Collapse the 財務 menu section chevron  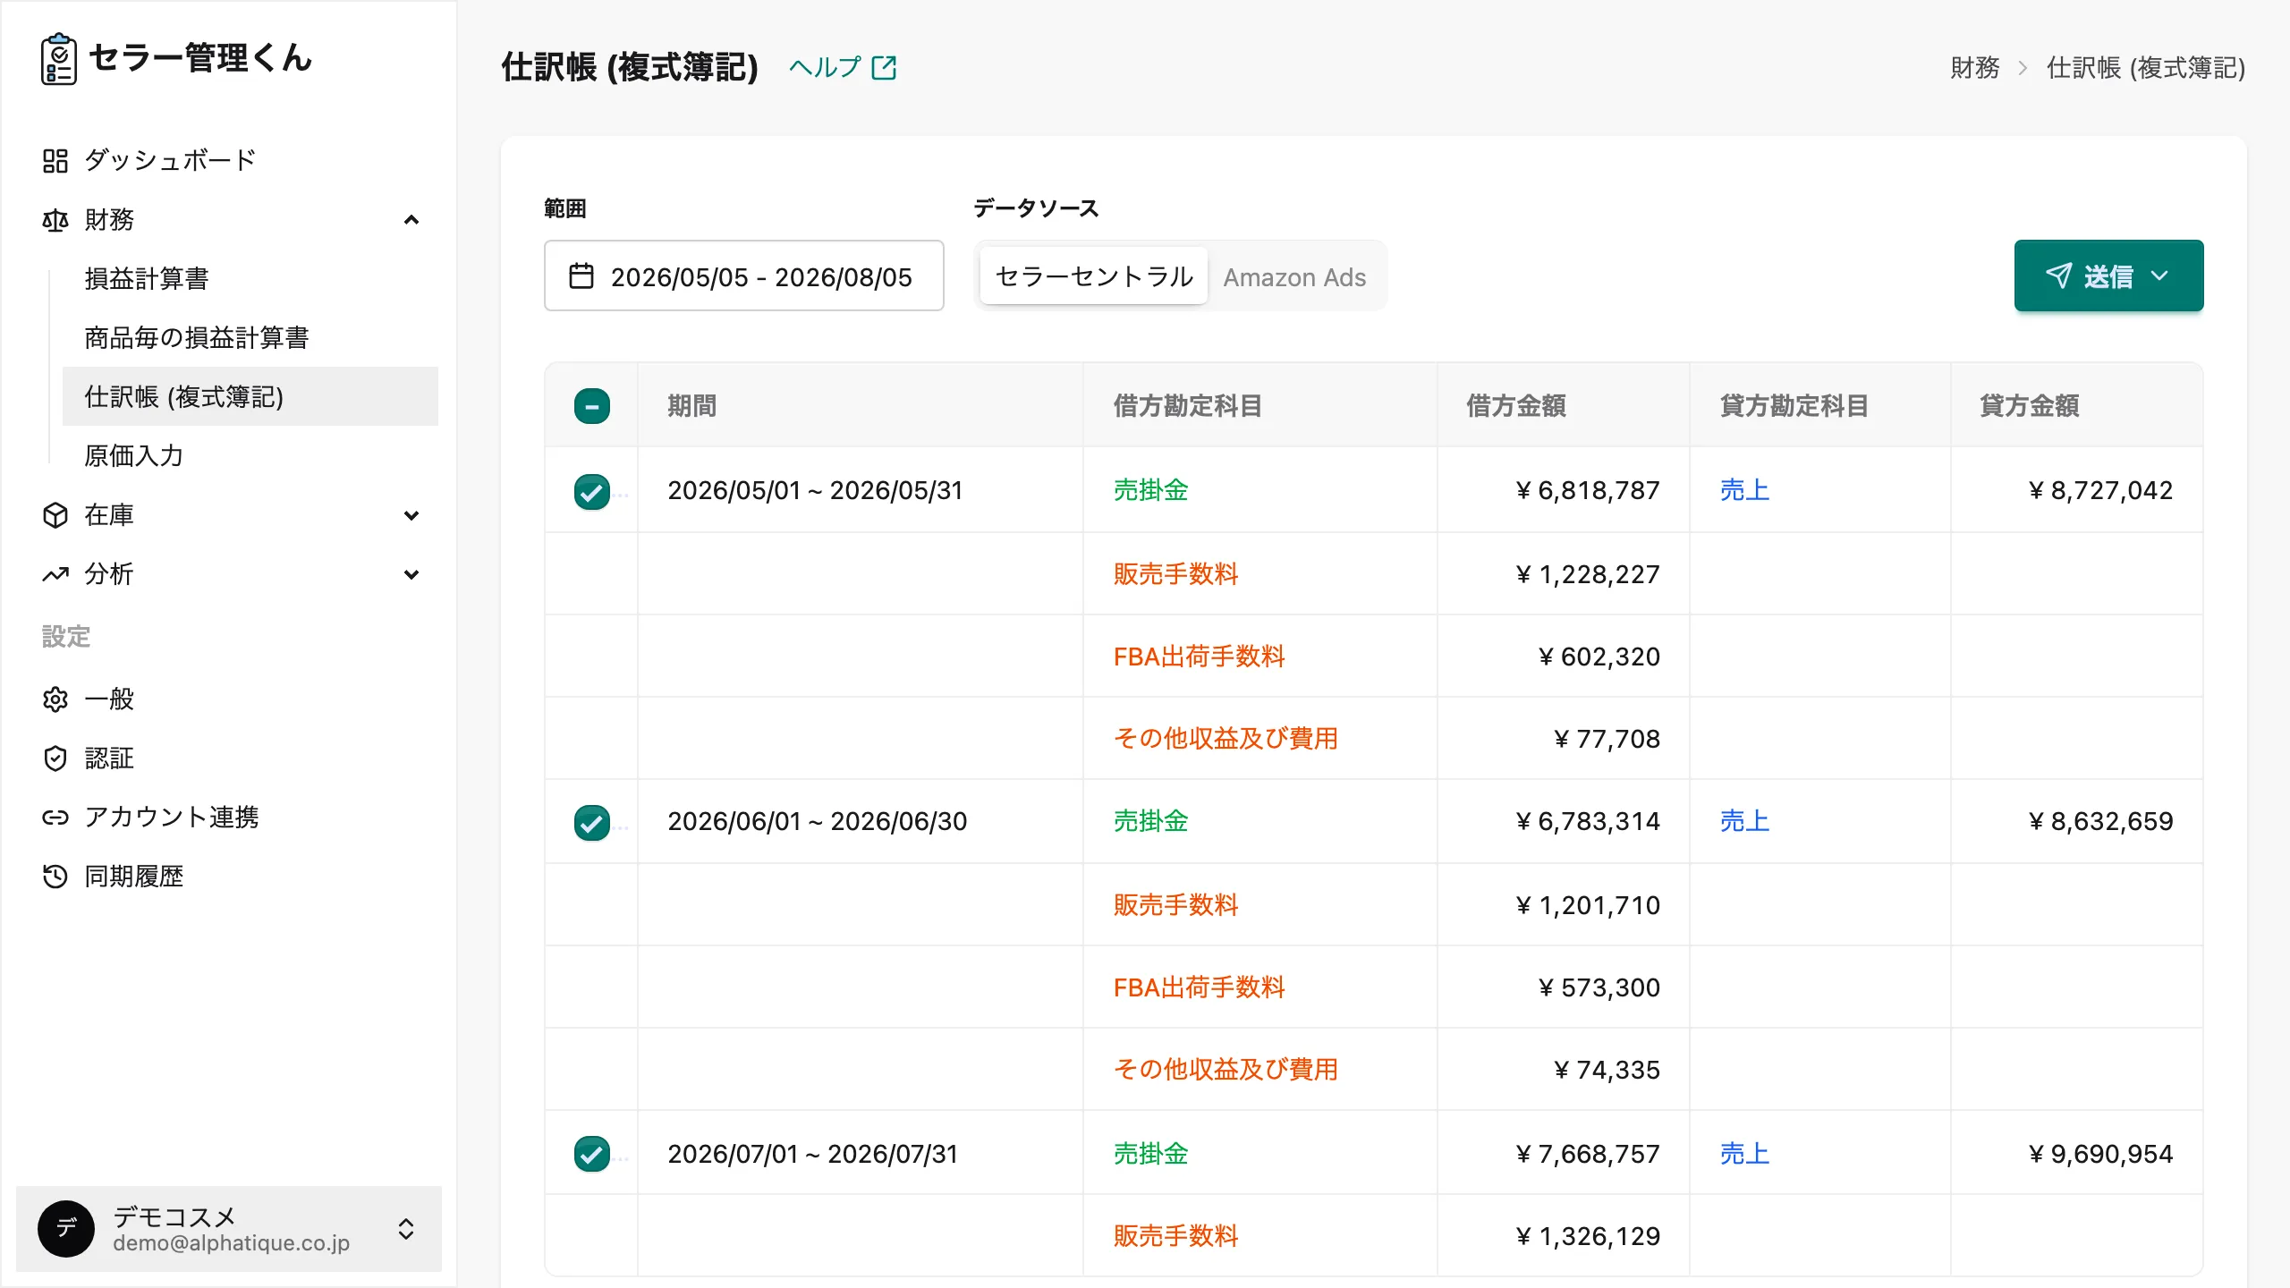click(x=411, y=220)
